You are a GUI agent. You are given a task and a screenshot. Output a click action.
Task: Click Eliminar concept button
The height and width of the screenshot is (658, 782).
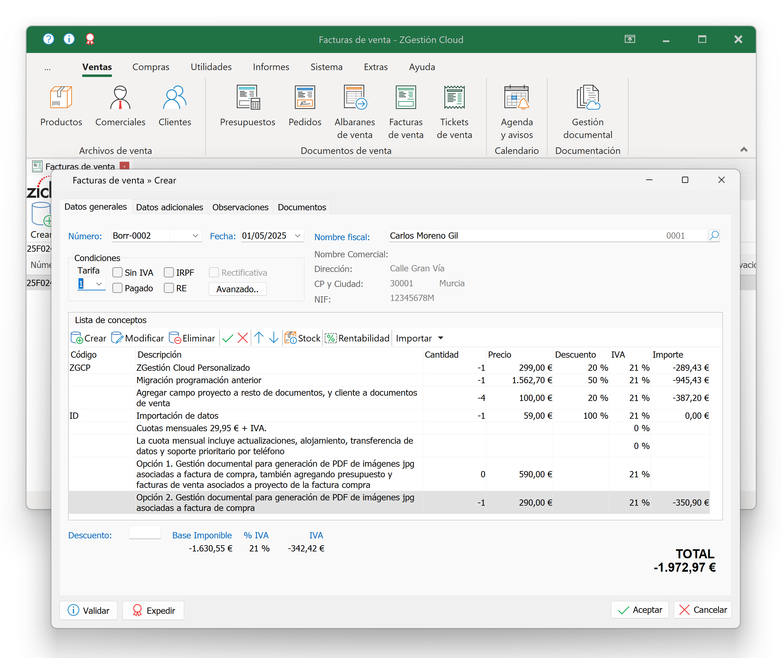click(192, 338)
